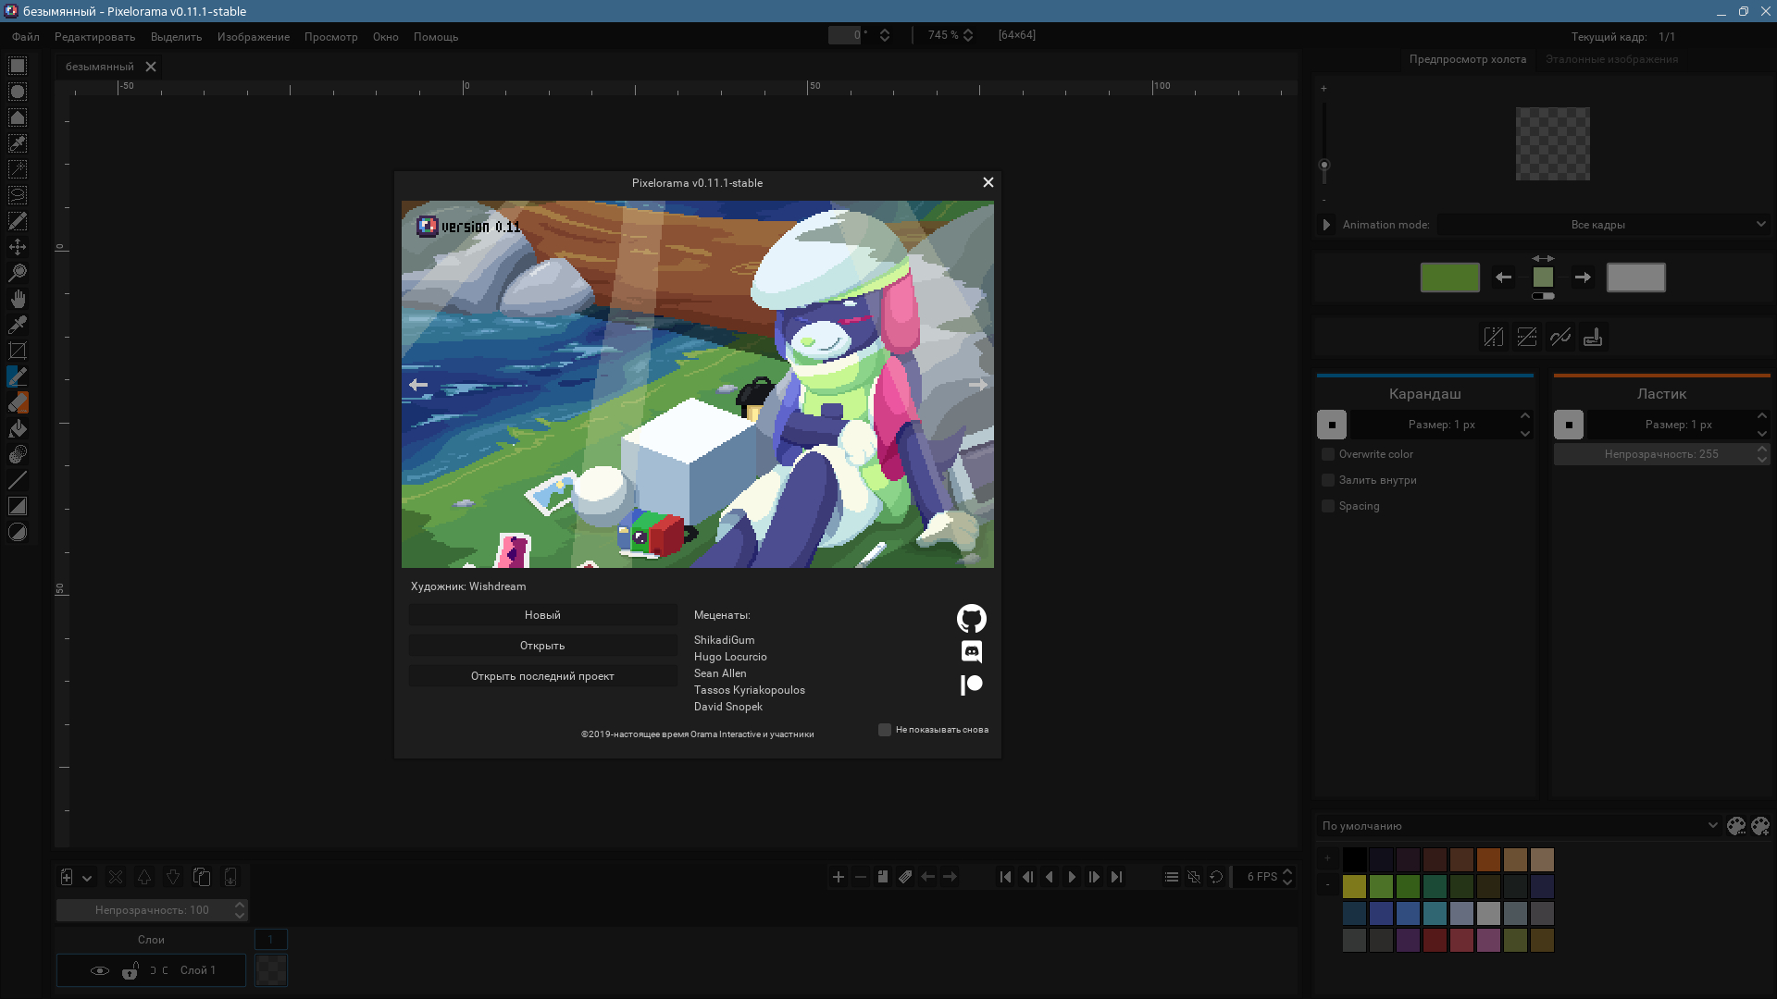Increase zoom percentage with up arrow
The height and width of the screenshot is (999, 1777).
pyautogui.click(x=968, y=31)
